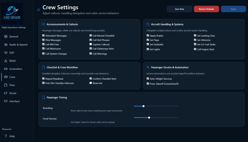Click the Portal external link icon
The height and width of the screenshot is (142, 248).
coord(6,93)
